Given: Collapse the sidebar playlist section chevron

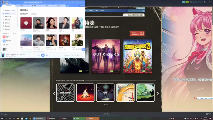Looking at the screenshot, I should (15, 33).
